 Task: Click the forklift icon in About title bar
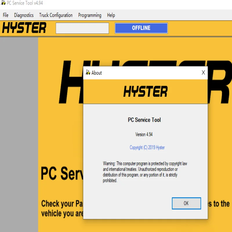pyautogui.click(x=88, y=72)
